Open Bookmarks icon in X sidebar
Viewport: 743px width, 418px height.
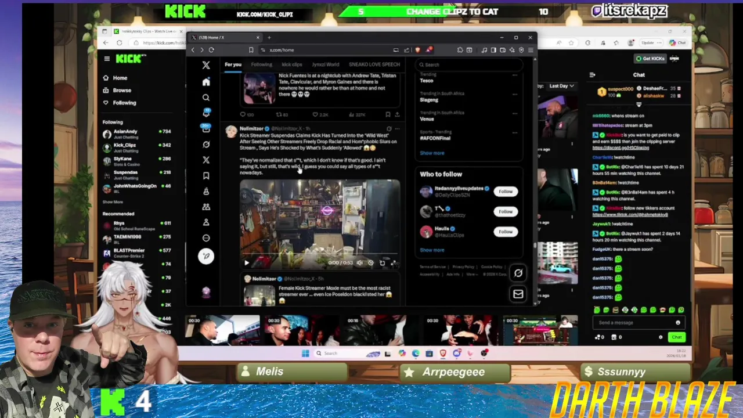point(206,175)
